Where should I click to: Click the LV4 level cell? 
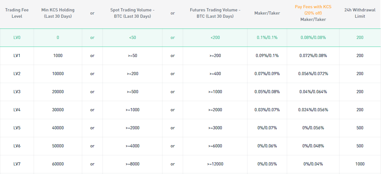[x=17, y=110]
